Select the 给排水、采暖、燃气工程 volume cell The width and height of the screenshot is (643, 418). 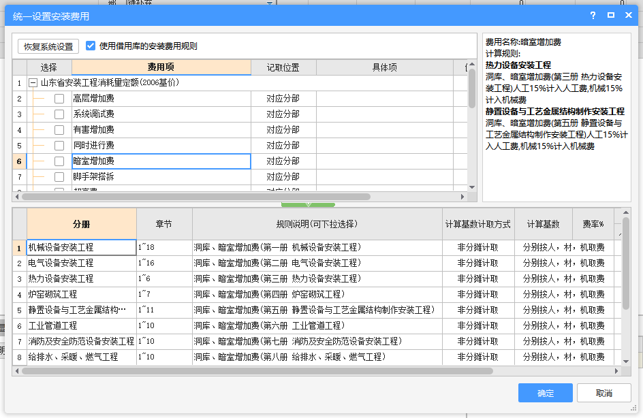pos(82,357)
